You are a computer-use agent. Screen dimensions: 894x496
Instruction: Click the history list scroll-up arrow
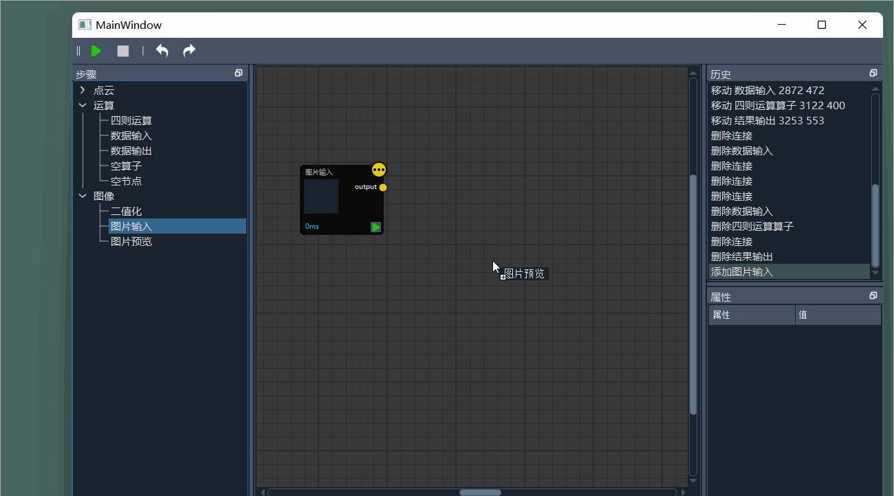[875, 88]
